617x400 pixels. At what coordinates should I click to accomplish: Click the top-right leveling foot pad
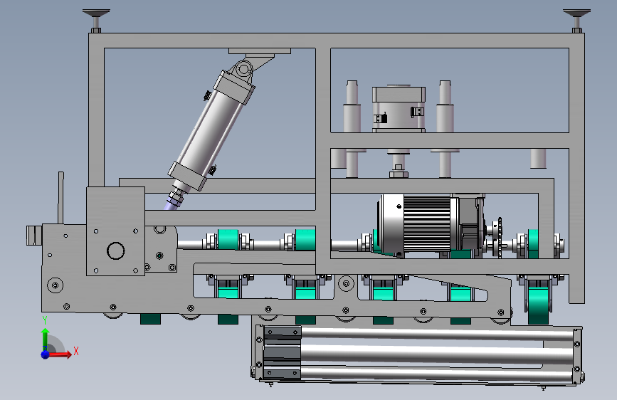click(576, 14)
